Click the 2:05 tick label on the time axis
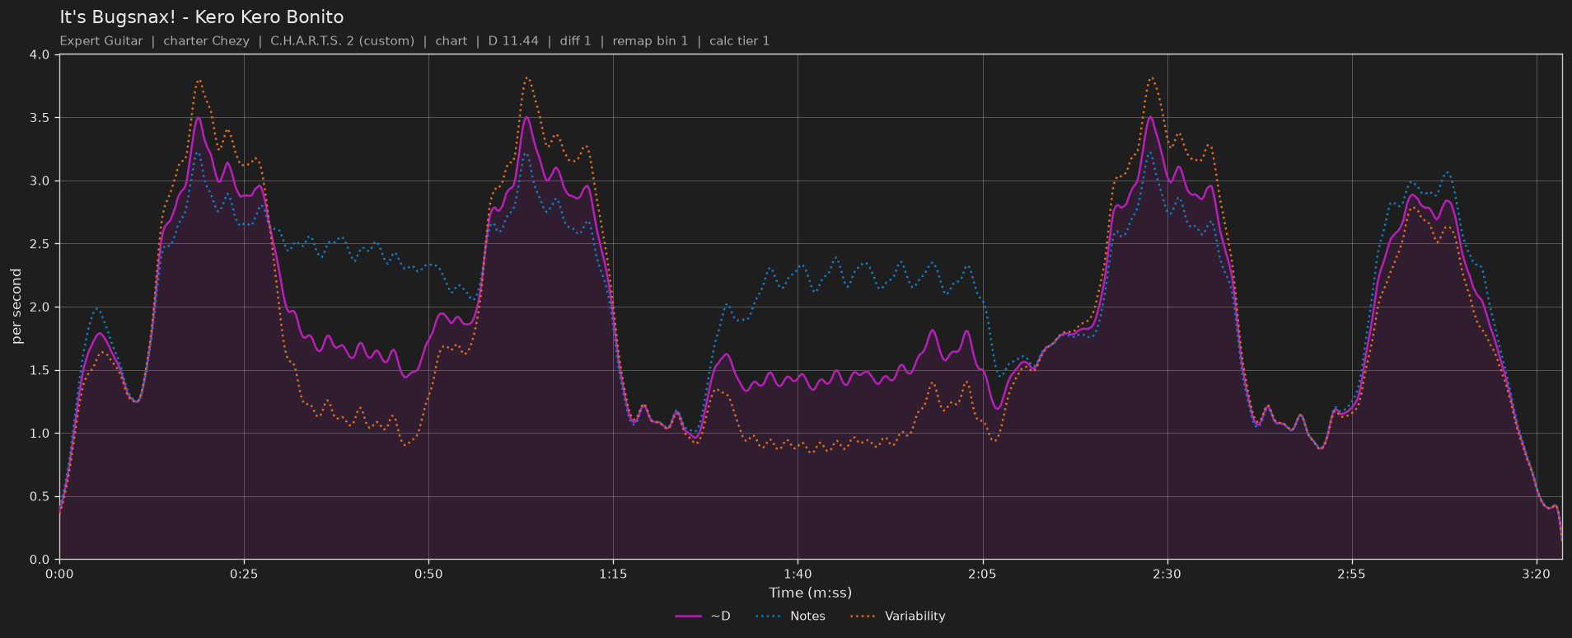This screenshot has height=638, width=1572. pos(982,574)
